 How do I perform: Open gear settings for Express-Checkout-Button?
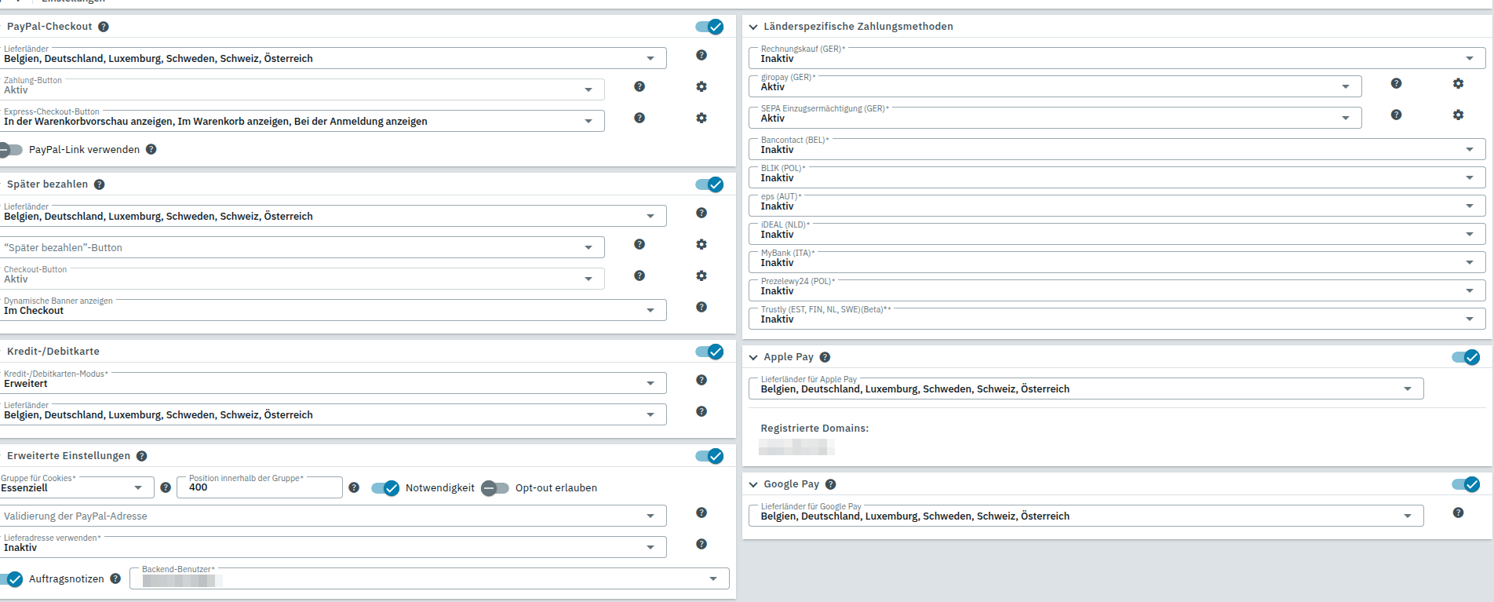[701, 119]
